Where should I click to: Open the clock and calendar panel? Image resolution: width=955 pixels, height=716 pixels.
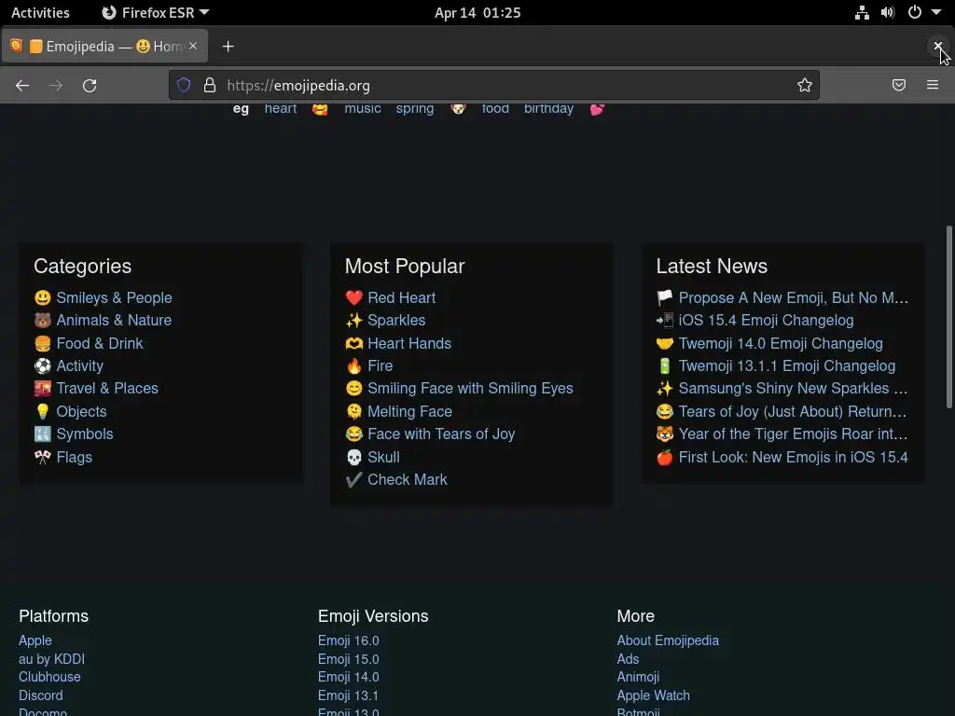pos(477,12)
